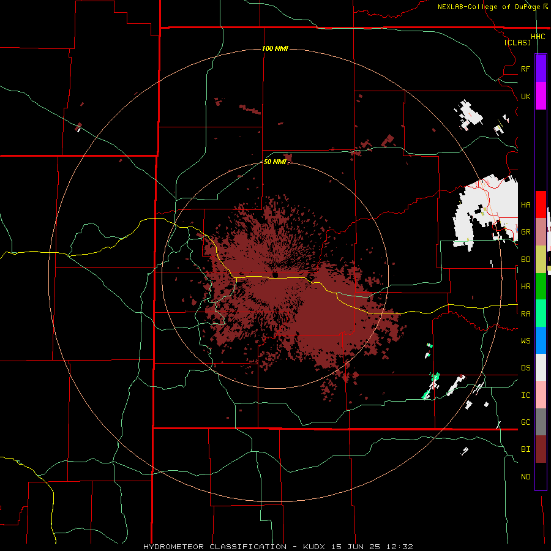The image size is (551, 551).
Task: Click the KUDX radar site center dot
Action: click(x=275, y=275)
